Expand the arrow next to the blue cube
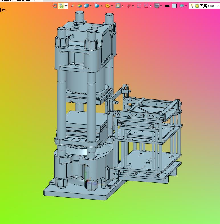The width and height of the screenshot is (220, 224). [x=91, y=6]
